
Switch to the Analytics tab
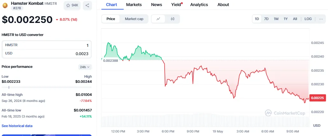199,4
